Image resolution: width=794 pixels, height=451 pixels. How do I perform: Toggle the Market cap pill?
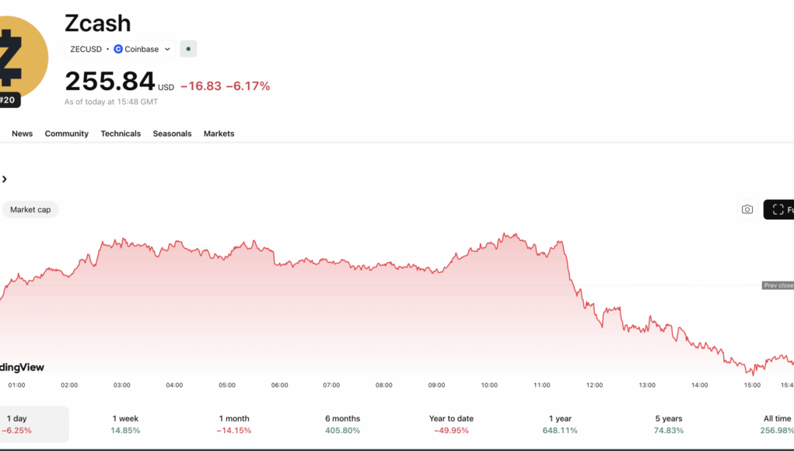click(x=30, y=209)
